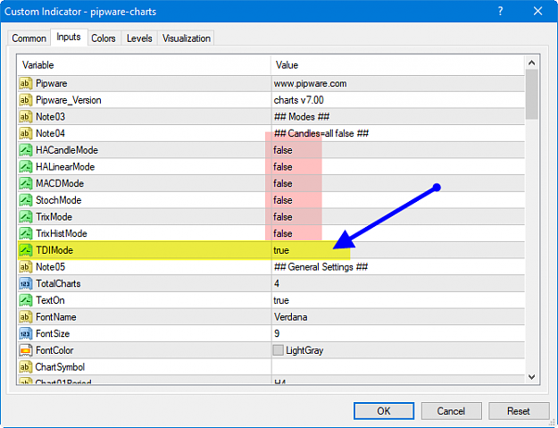
Task: Go to the Levels tab
Action: [139, 38]
